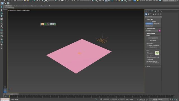Click the Forest Generate mode picker icon
This screenshot has width=179, height=101.
[157, 53]
